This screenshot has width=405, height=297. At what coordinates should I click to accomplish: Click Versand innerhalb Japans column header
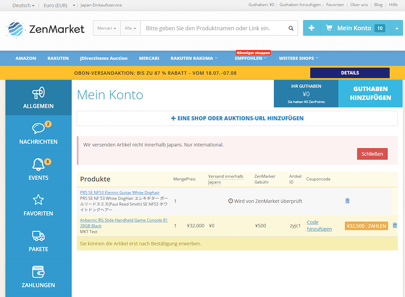pos(225,179)
